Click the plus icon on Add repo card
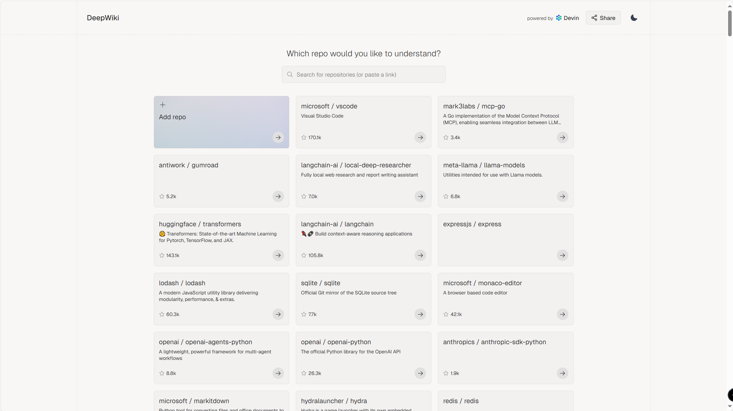 click(162, 105)
